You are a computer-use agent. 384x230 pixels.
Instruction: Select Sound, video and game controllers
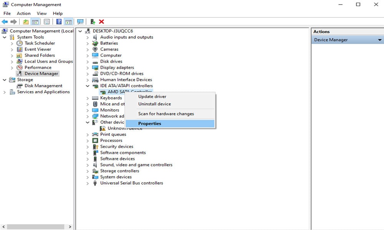pyautogui.click(x=136, y=165)
